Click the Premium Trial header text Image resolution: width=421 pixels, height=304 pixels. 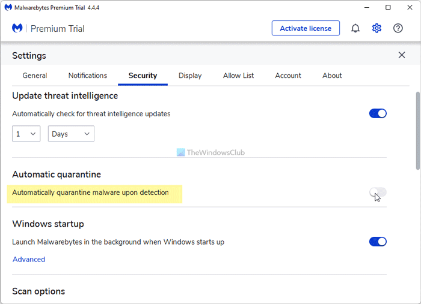click(x=58, y=29)
